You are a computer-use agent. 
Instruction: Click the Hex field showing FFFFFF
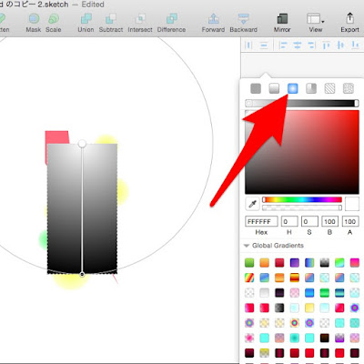(x=261, y=221)
